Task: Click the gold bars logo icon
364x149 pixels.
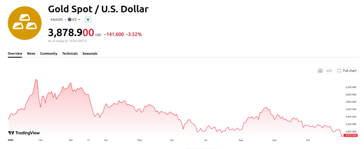Action: [x=25, y=23]
